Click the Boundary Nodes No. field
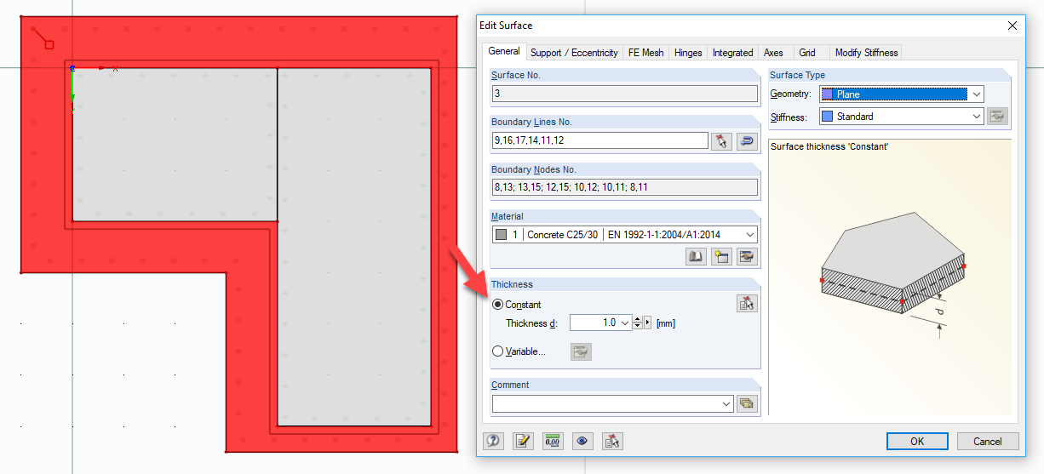1044x474 pixels. coord(624,187)
